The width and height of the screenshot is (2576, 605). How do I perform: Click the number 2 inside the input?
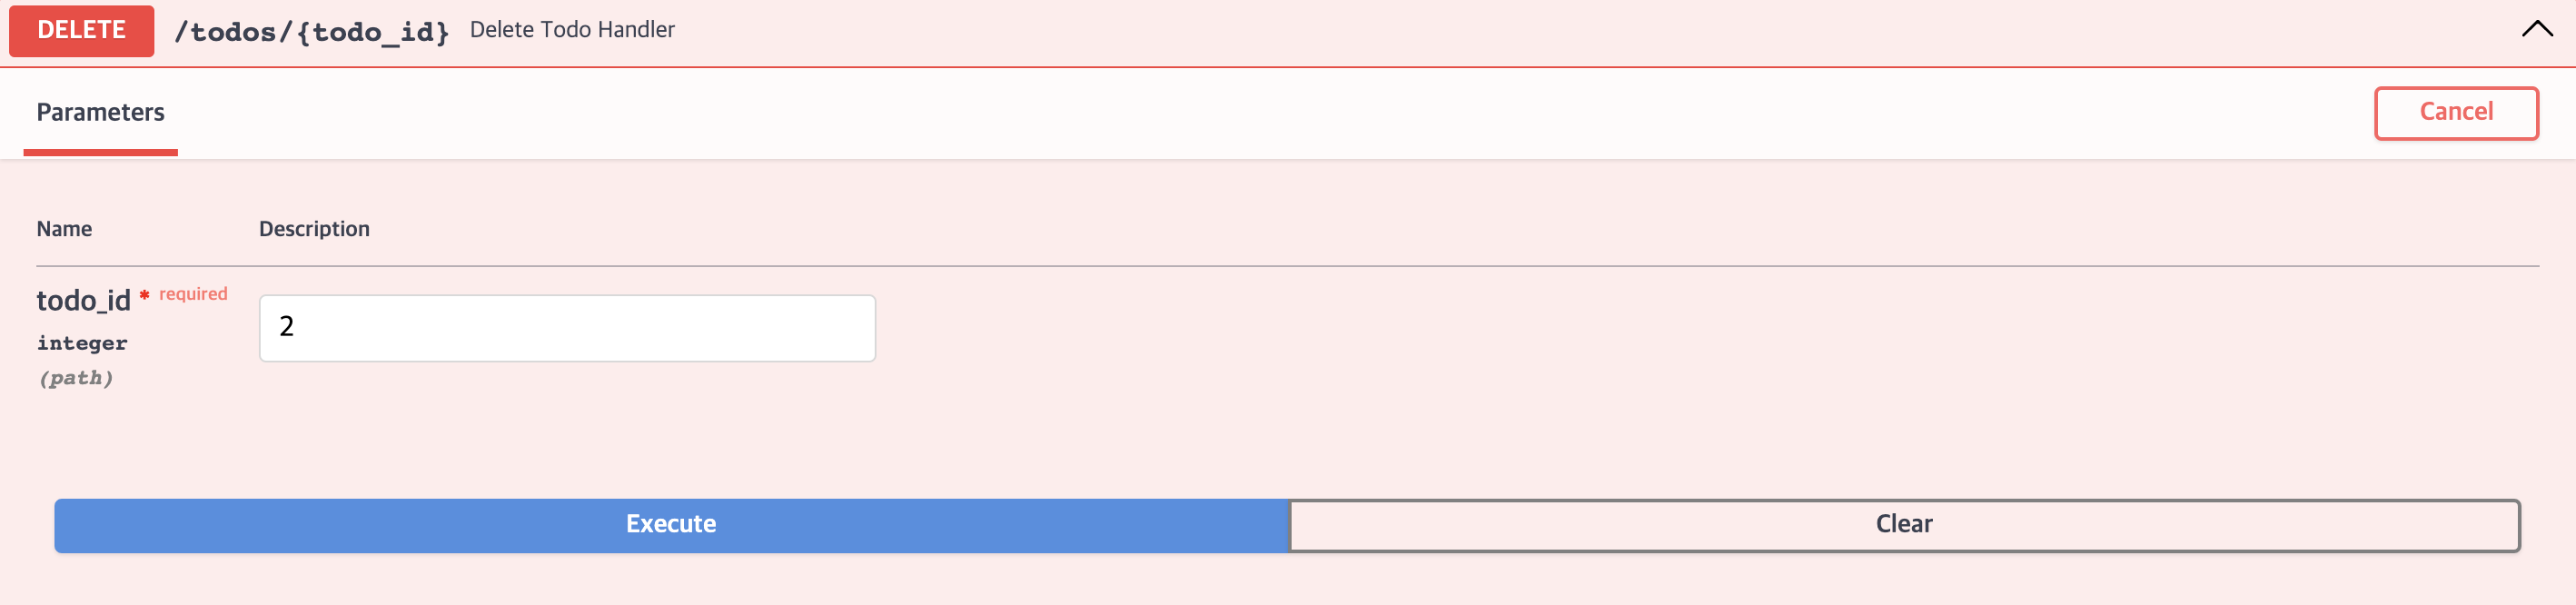point(286,326)
